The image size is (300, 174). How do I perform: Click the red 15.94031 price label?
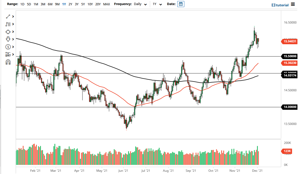pos(289,41)
